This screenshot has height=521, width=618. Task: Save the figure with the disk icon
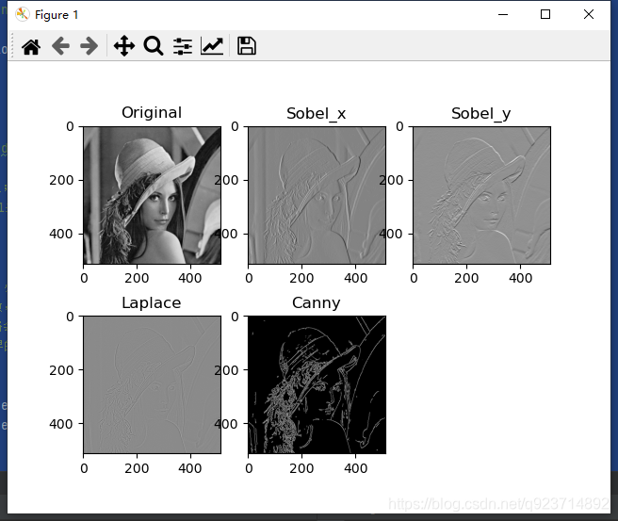(247, 46)
